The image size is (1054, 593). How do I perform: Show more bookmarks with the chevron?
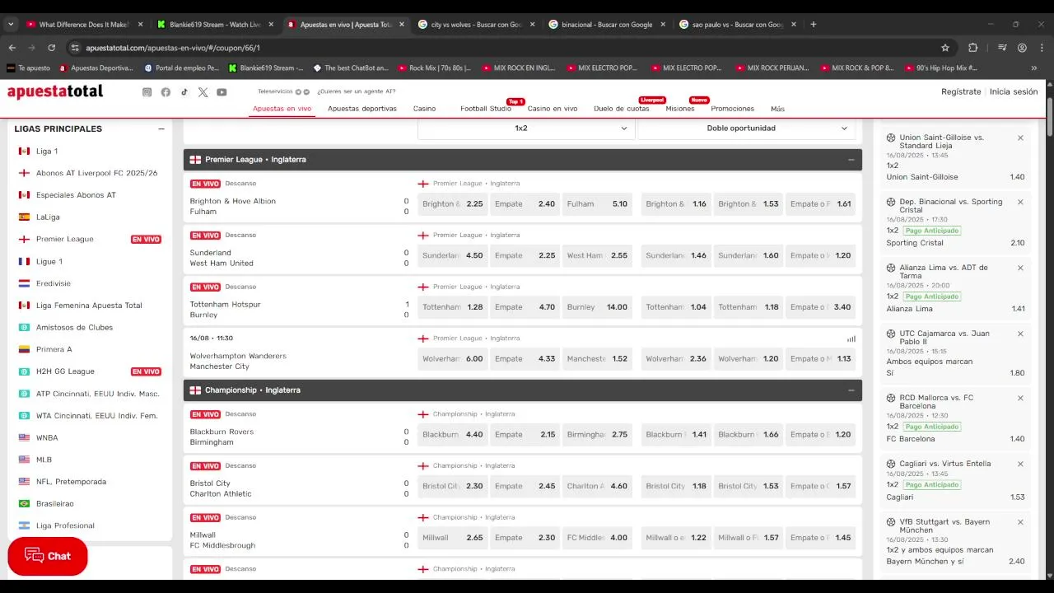(1034, 68)
